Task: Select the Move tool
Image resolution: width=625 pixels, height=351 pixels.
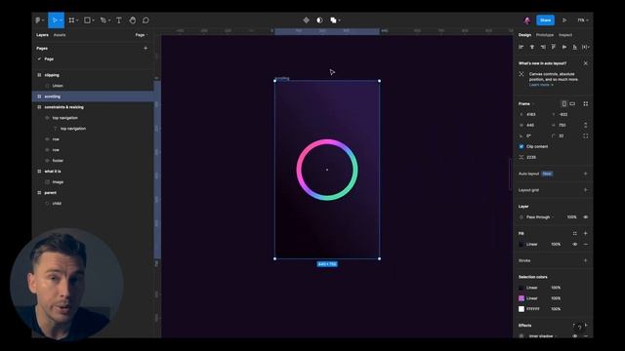Action: (x=56, y=20)
